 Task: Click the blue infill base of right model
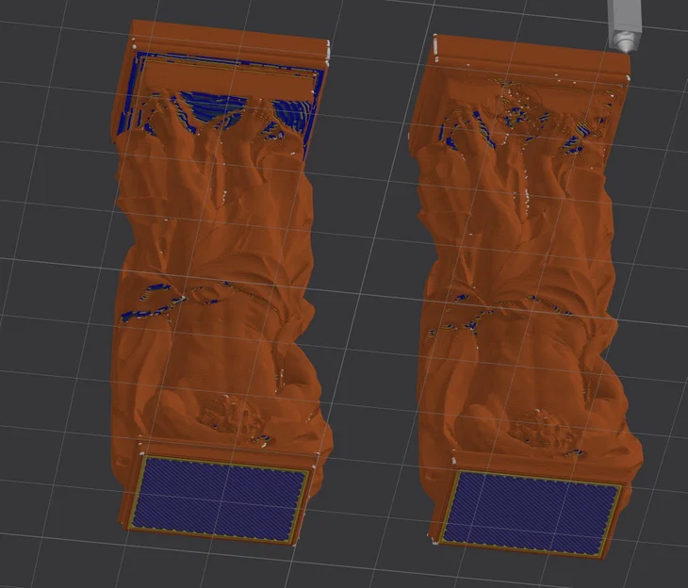tap(532, 512)
